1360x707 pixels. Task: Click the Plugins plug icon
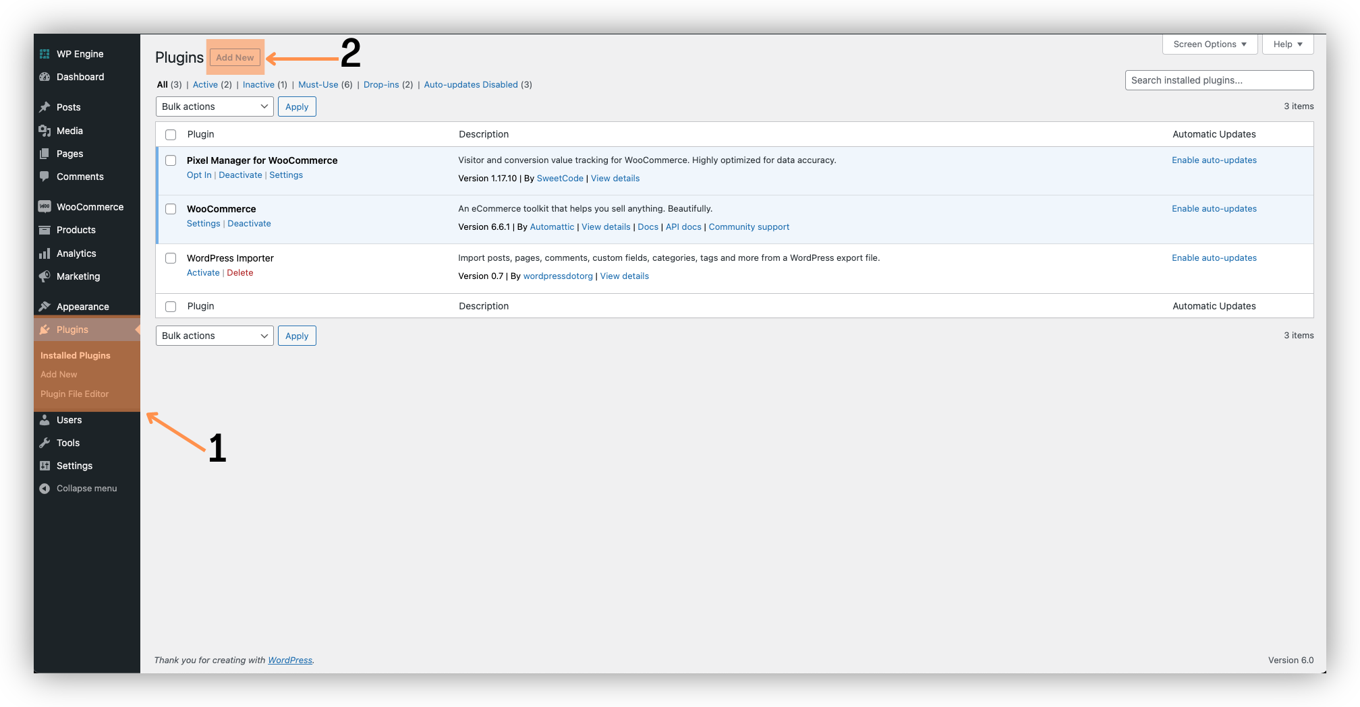click(45, 330)
